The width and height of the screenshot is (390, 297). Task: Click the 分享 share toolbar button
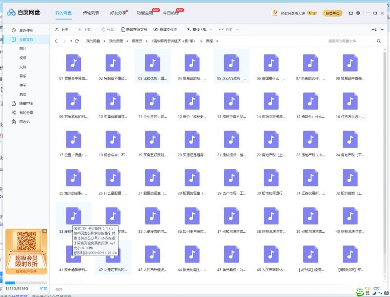click(107, 30)
